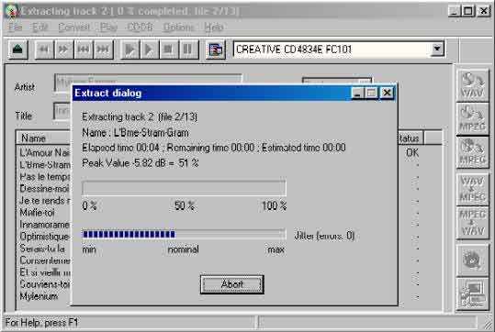This screenshot has height=332, width=495.
Task: Click the pause playback button
Action: coord(188,50)
